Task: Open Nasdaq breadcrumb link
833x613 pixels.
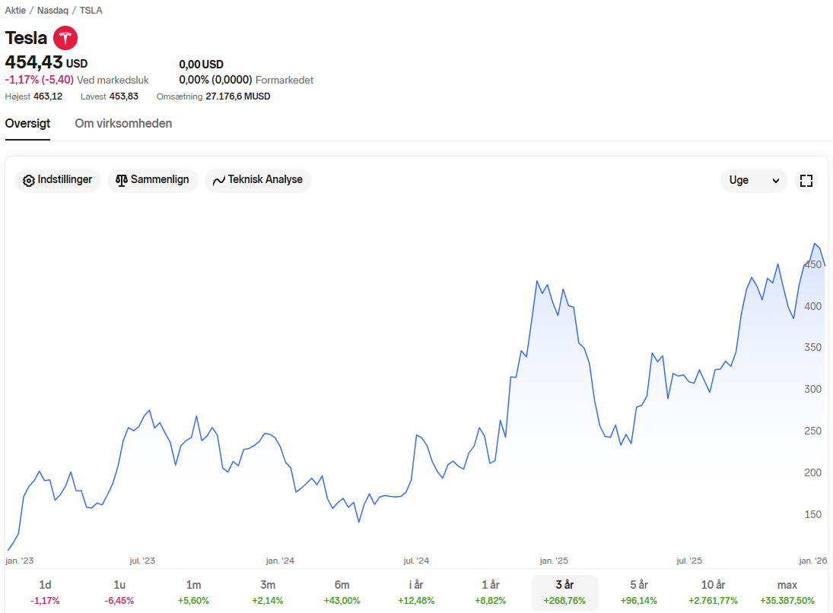Action: [x=52, y=10]
